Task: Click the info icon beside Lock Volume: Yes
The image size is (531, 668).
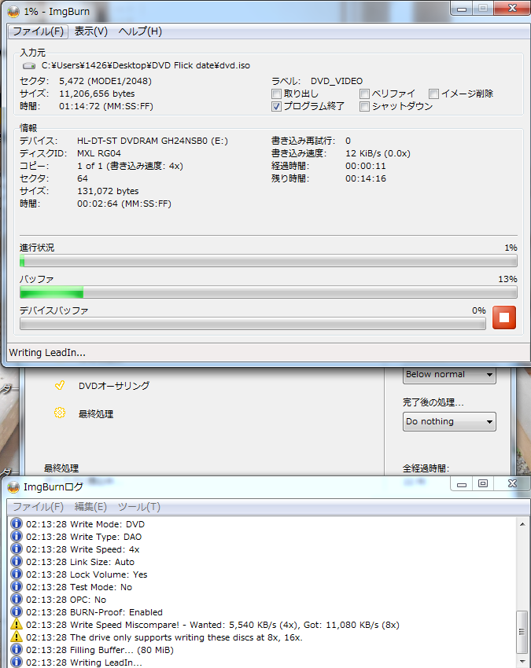Action: click(x=17, y=574)
